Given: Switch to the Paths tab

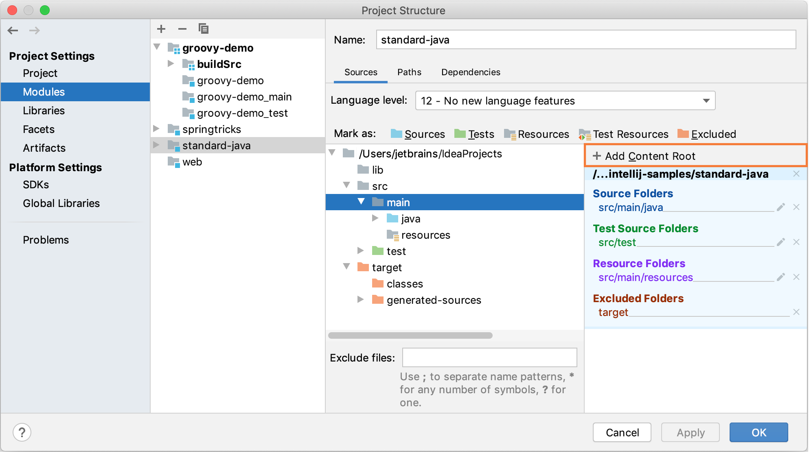Looking at the screenshot, I should (408, 72).
